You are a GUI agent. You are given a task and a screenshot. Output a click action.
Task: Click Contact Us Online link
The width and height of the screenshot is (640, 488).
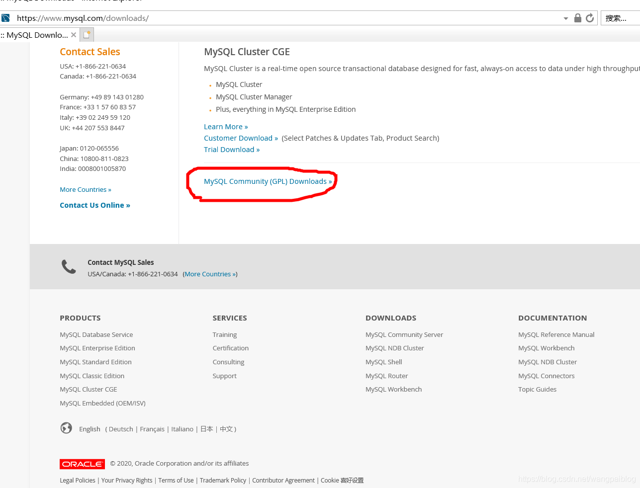tap(95, 205)
